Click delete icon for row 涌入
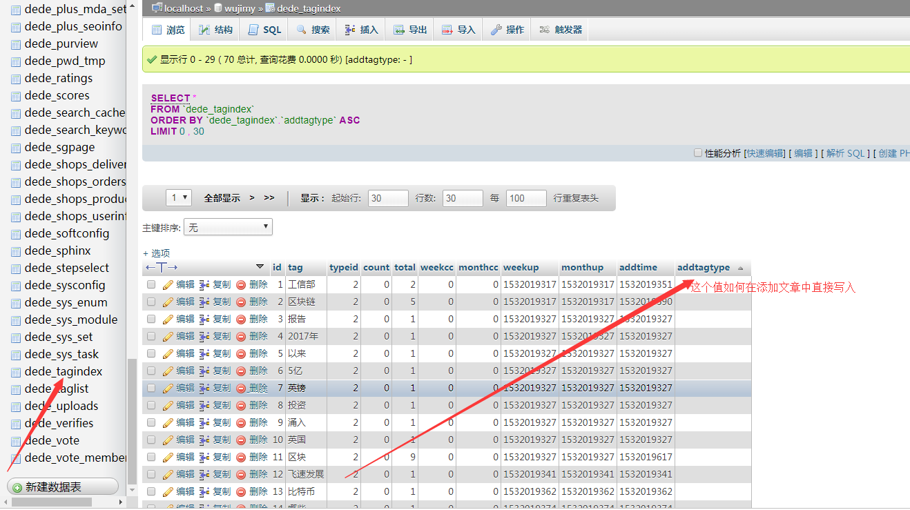Viewport: 910px width, 510px height. (x=241, y=422)
